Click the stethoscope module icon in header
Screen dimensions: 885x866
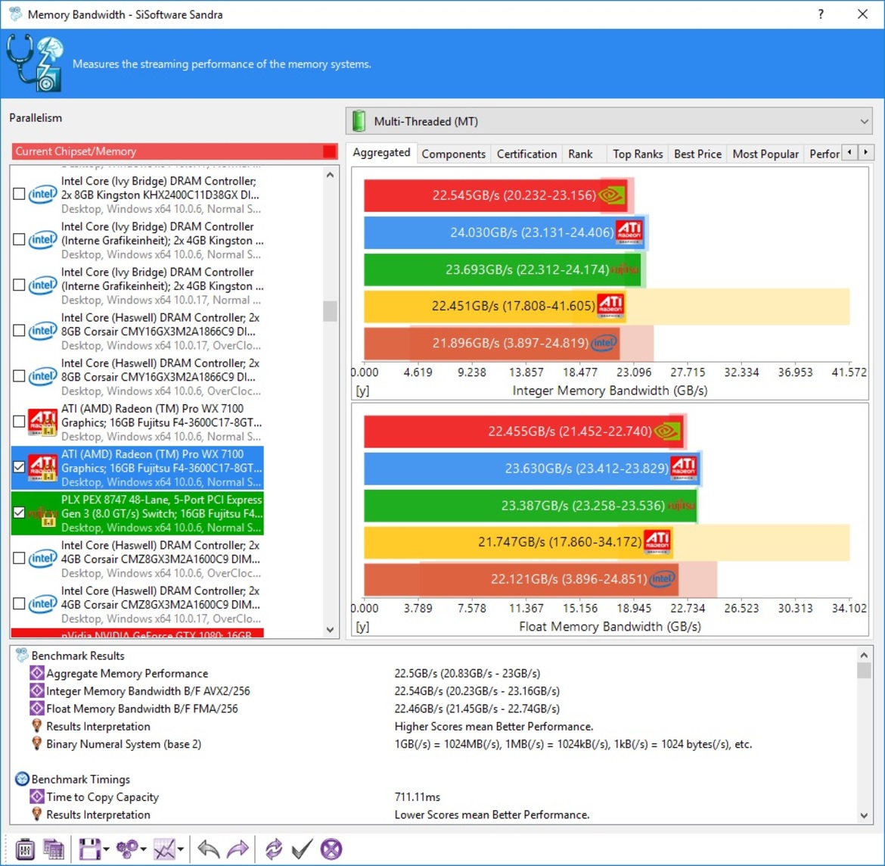click(35, 64)
